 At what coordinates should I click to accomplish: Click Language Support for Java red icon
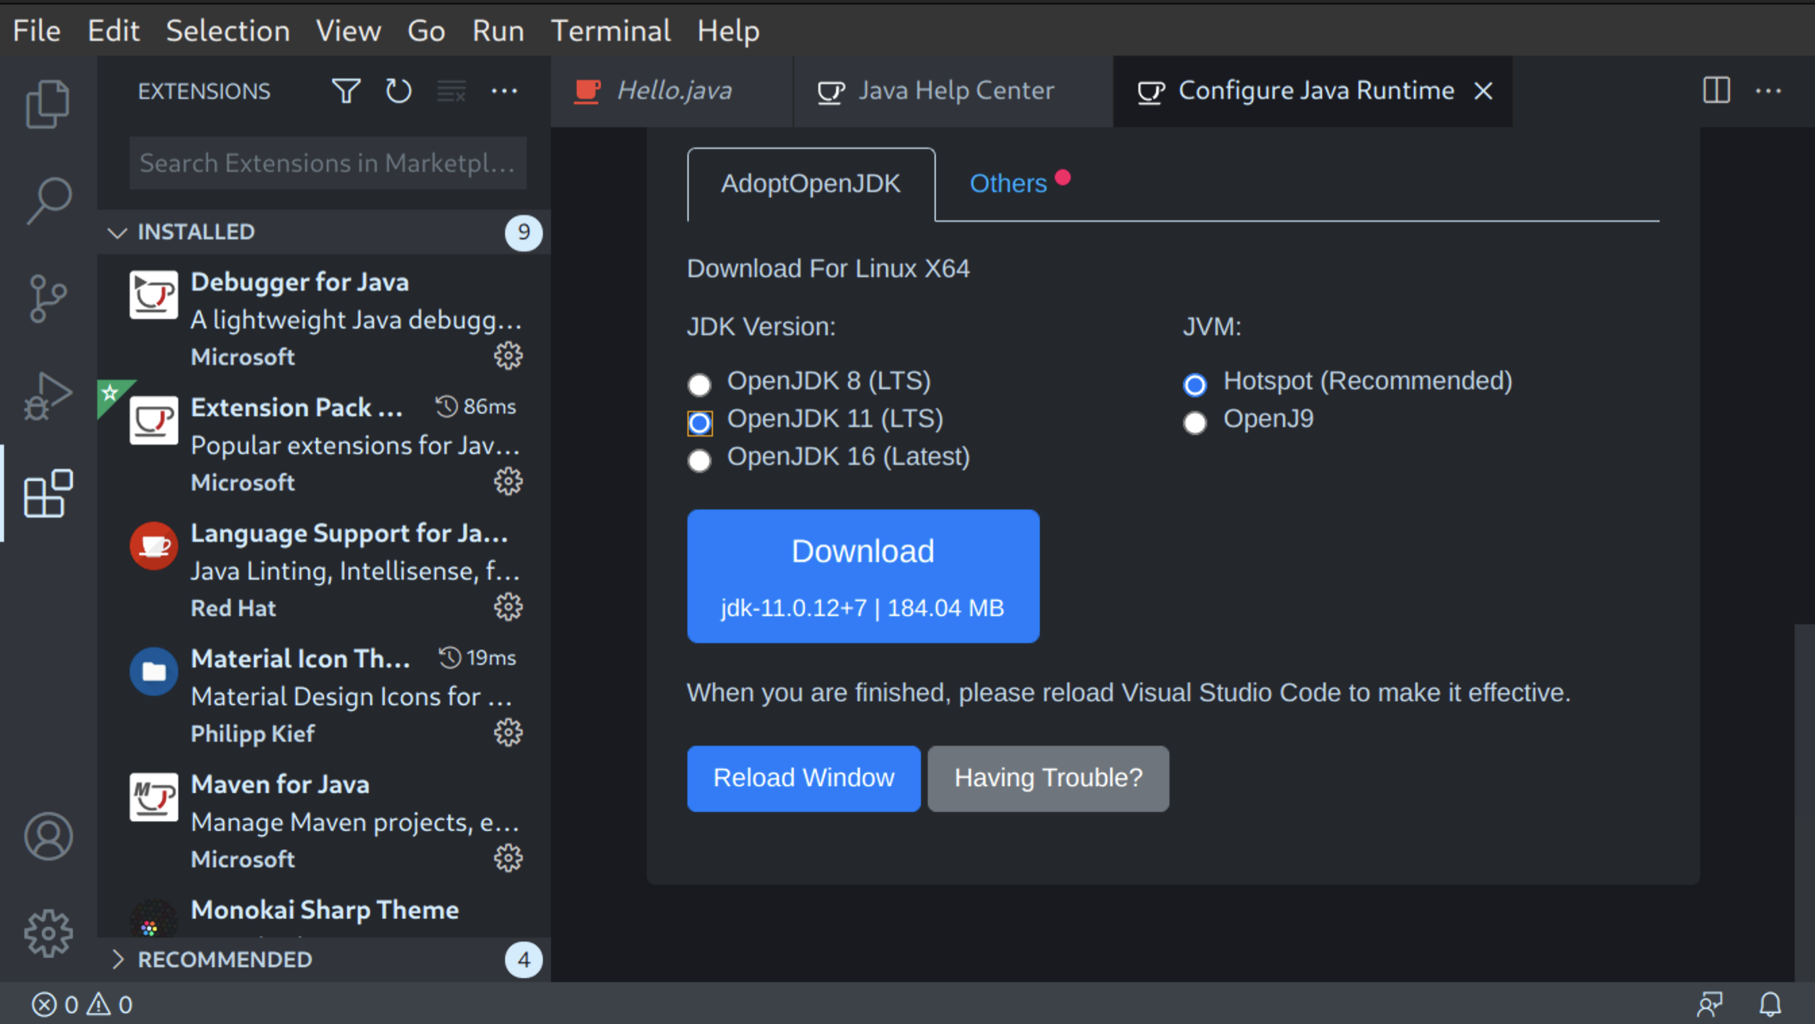[153, 546]
